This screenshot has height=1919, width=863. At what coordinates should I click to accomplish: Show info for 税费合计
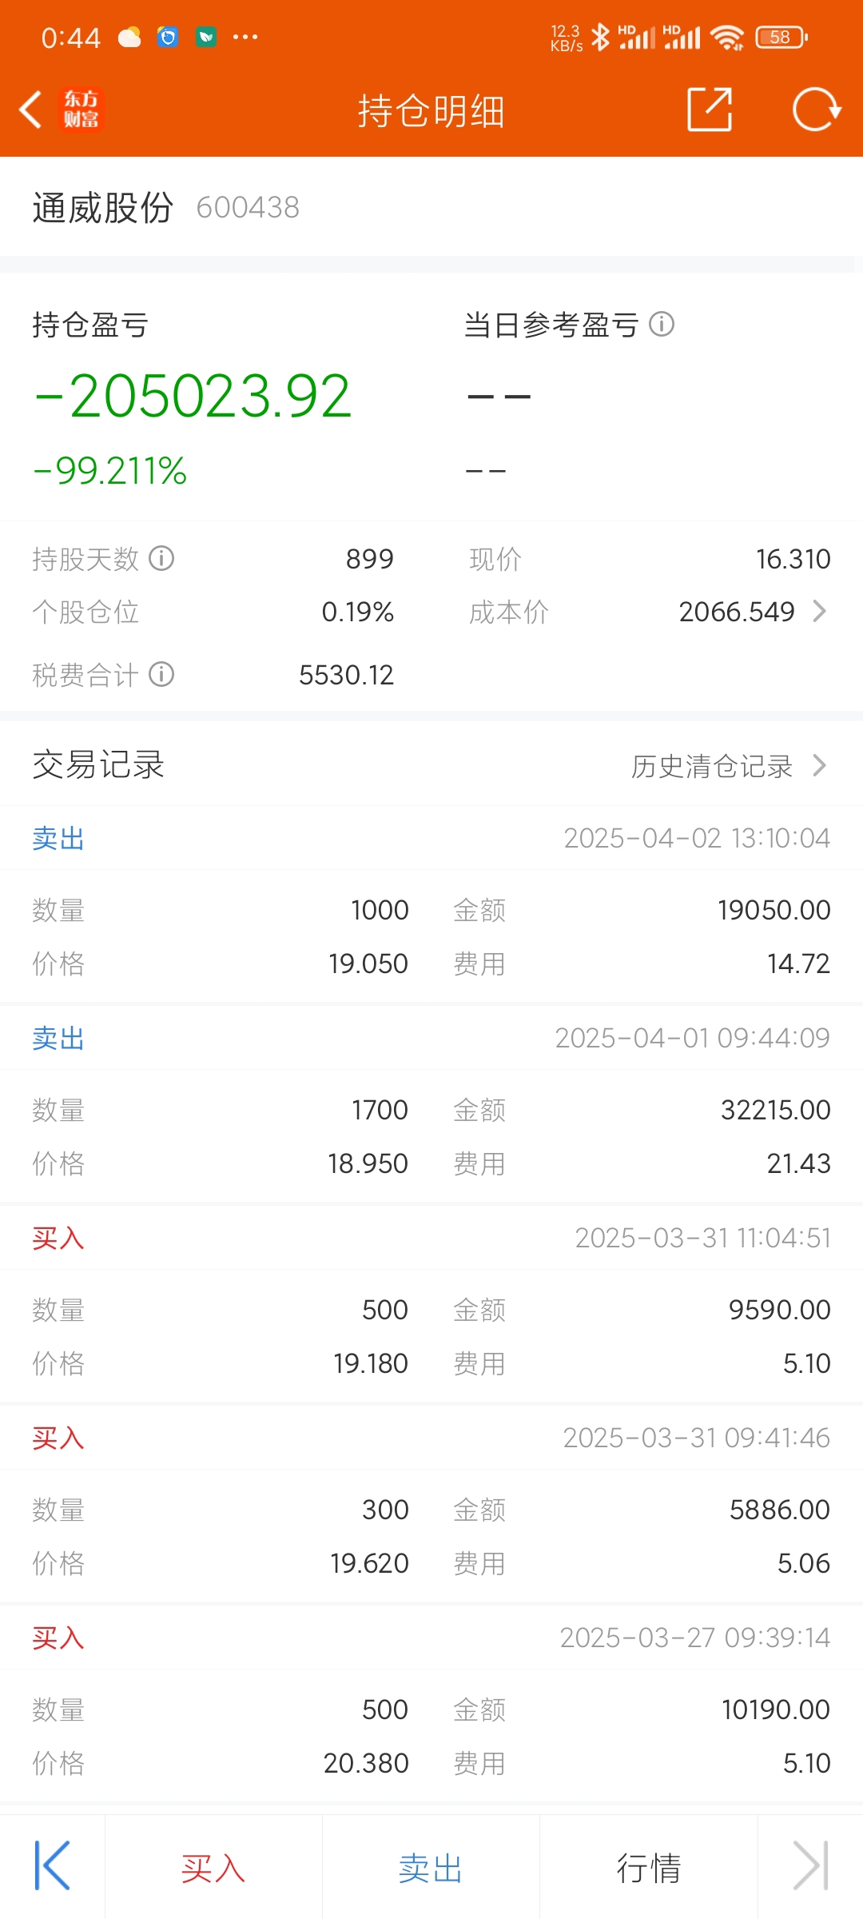coord(161,674)
